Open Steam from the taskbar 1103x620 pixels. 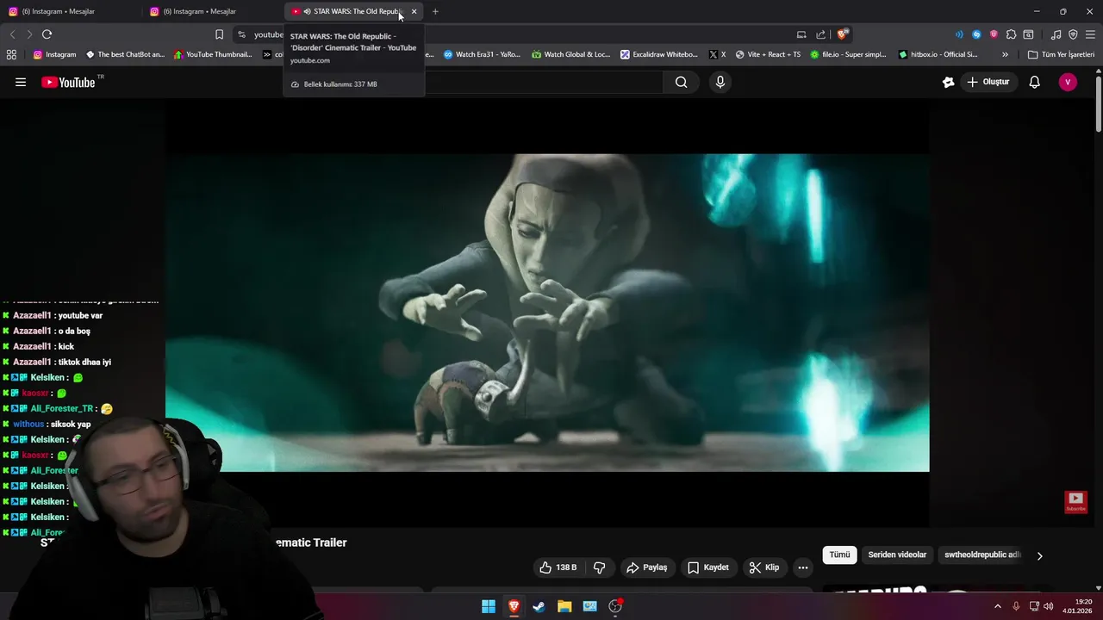(x=539, y=606)
